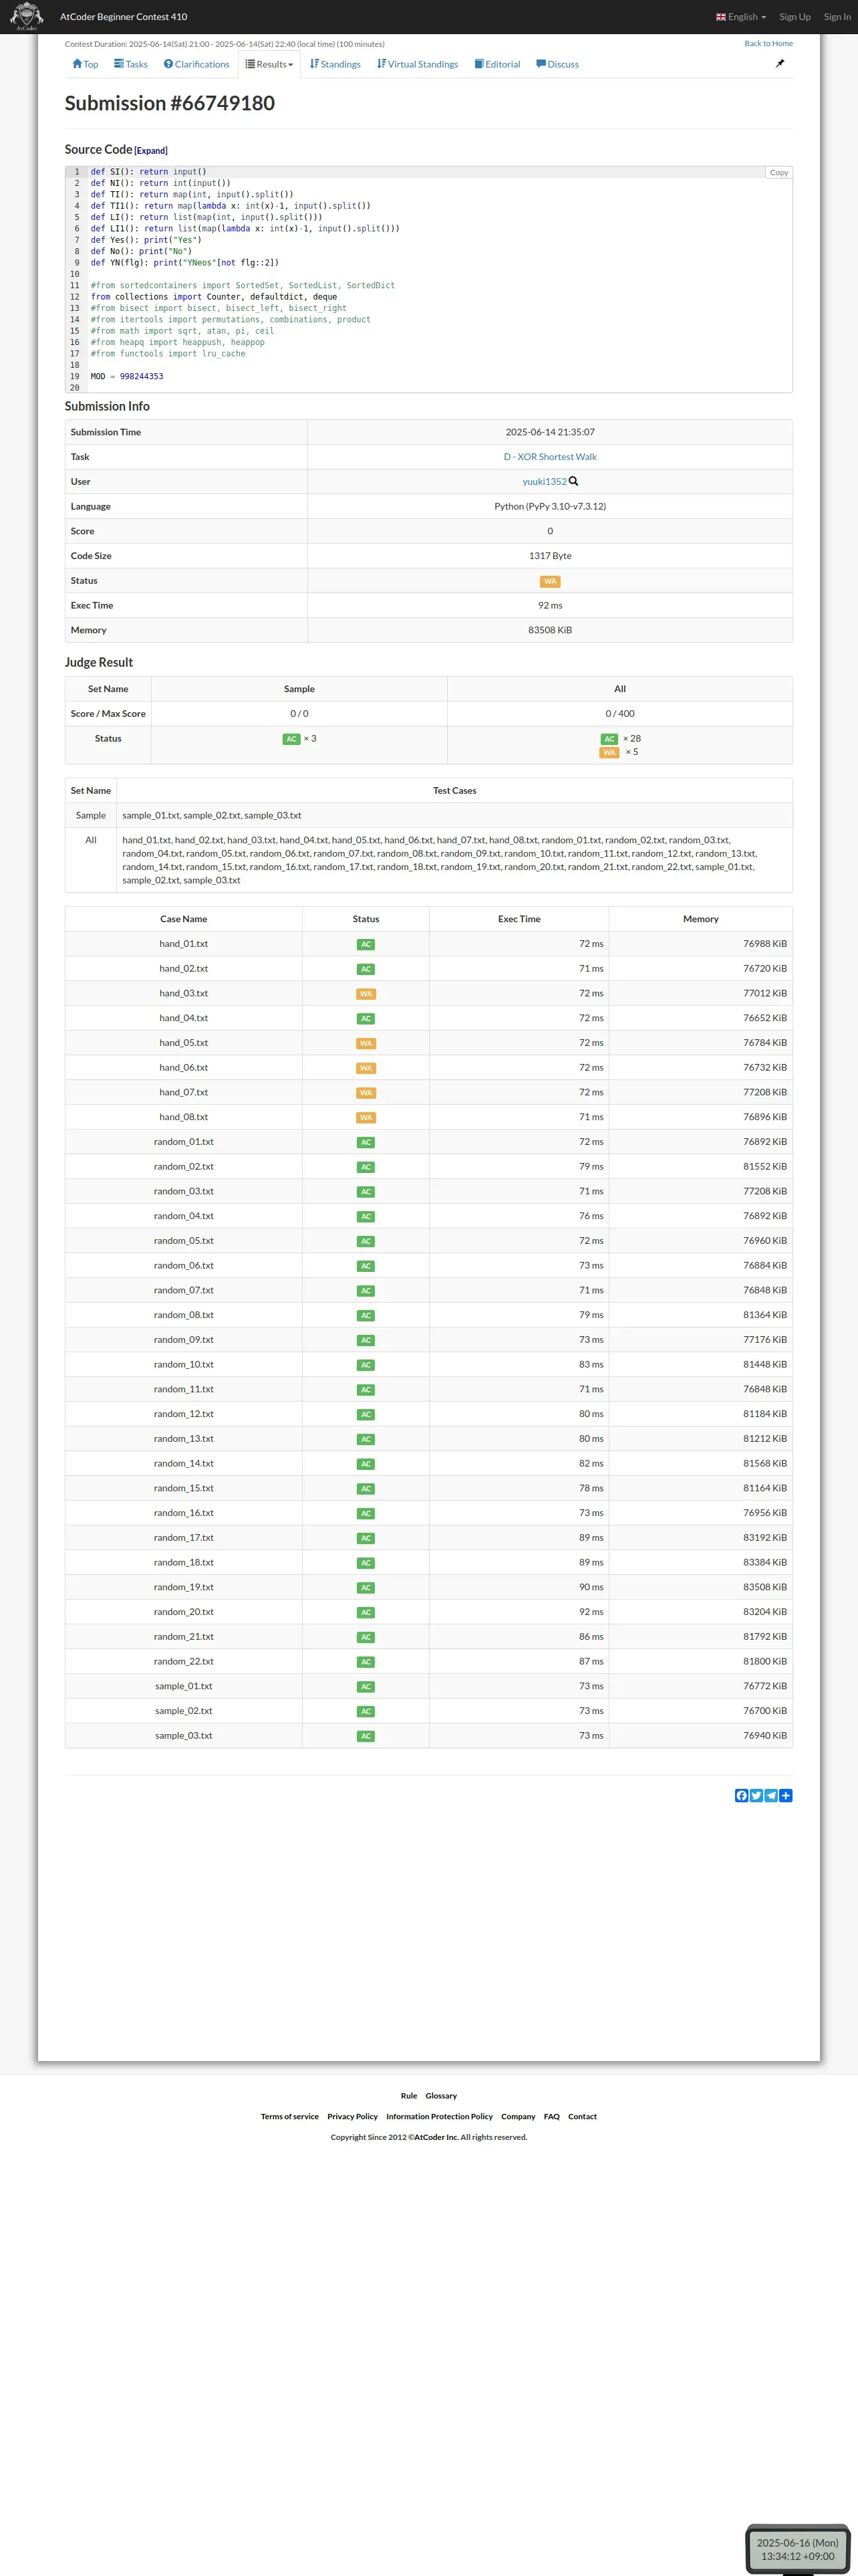Open task D - XOR Shortest Walk
The width and height of the screenshot is (858, 2576).
[549, 457]
